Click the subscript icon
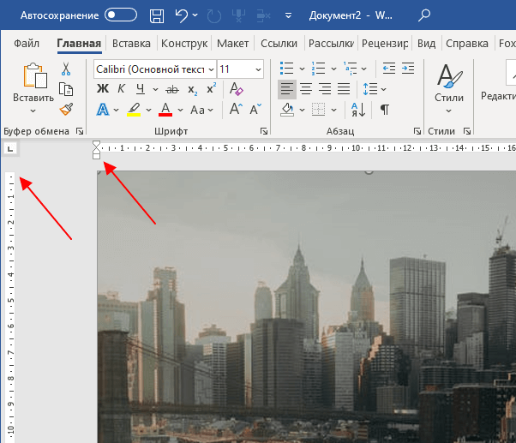 [x=193, y=89]
